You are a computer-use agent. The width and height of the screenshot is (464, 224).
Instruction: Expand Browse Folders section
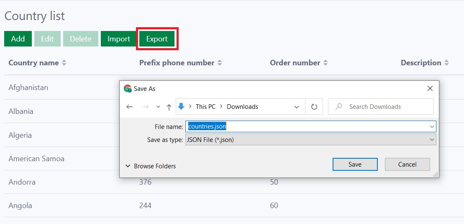(x=151, y=166)
